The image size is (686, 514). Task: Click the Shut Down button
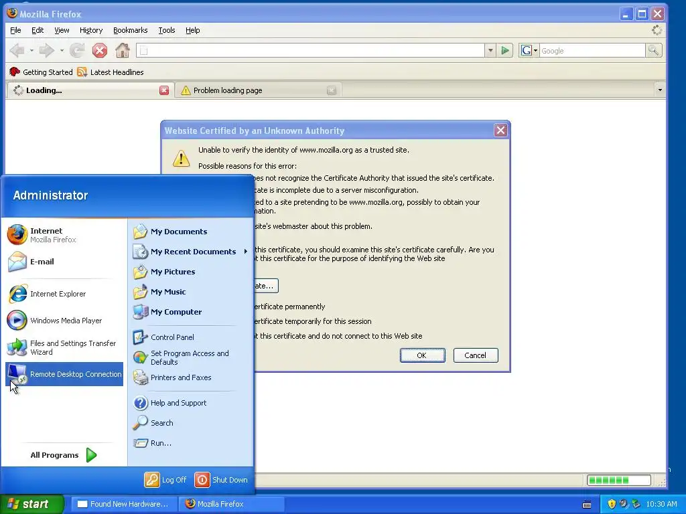coord(221,480)
